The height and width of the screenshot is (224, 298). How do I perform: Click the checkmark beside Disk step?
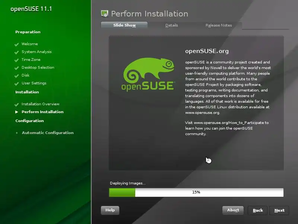(x=17, y=76)
